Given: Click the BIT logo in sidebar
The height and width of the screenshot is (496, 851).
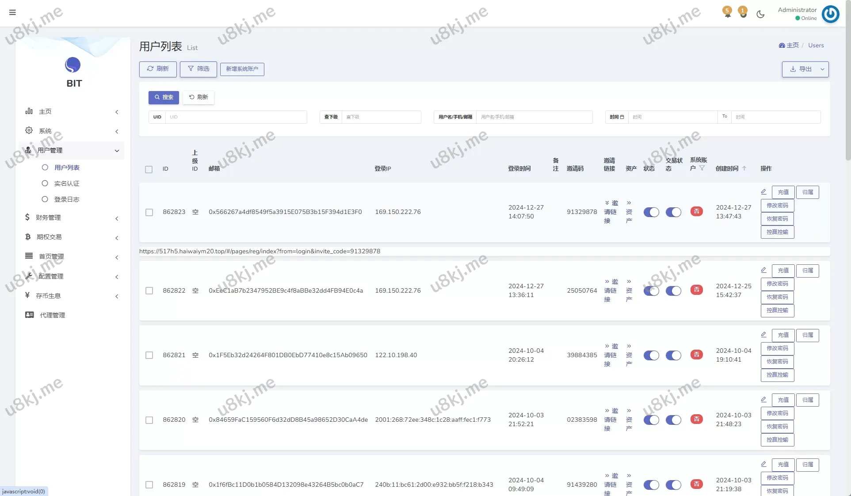Looking at the screenshot, I should [x=73, y=65].
